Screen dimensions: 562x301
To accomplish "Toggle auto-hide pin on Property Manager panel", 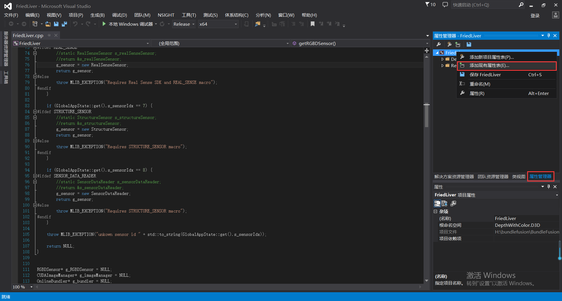I will (x=549, y=36).
